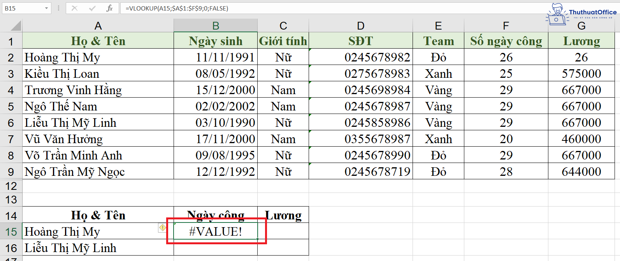Select cell 'Hoàng Thị My' in row 2
The height and width of the screenshot is (261, 620).
pyautogui.click(x=98, y=57)
